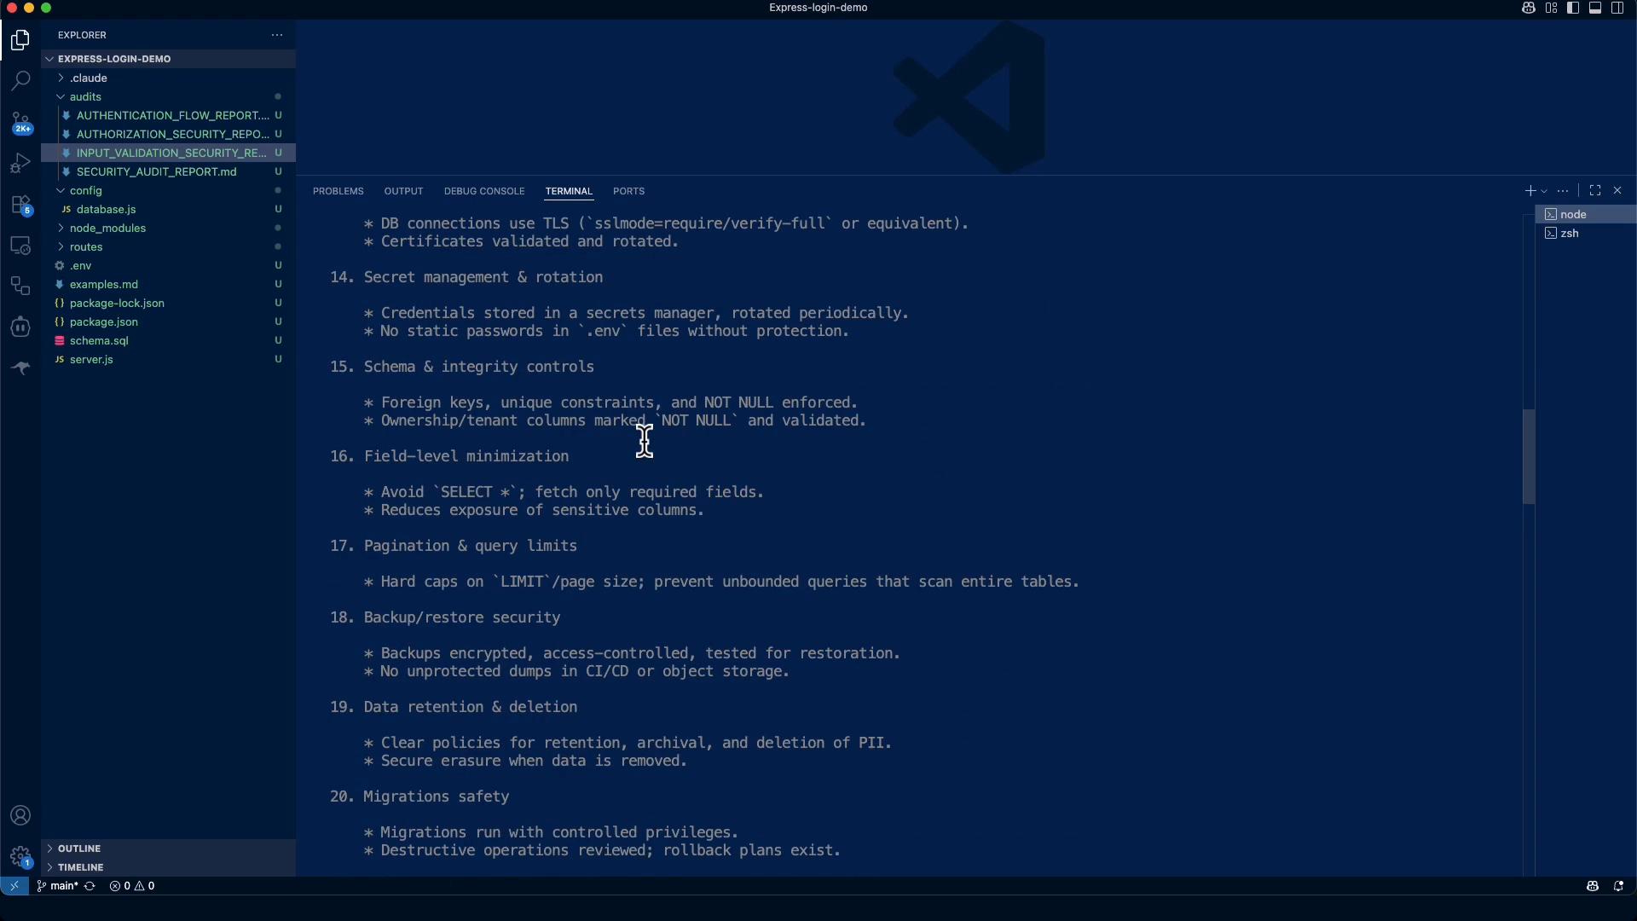The image size is (1637, 921).
Task: Switch to the PORTS tab
Action: [628, 191]
